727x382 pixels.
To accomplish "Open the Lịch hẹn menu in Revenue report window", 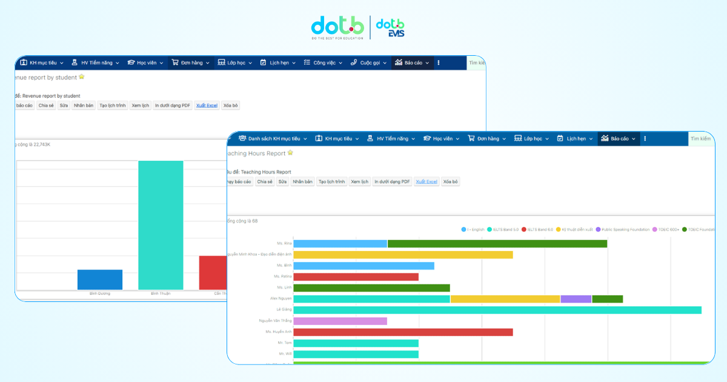I will click(x=279, y=62).
